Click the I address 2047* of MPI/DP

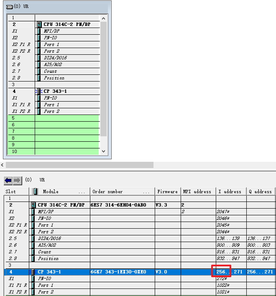(x=223, y=212)
